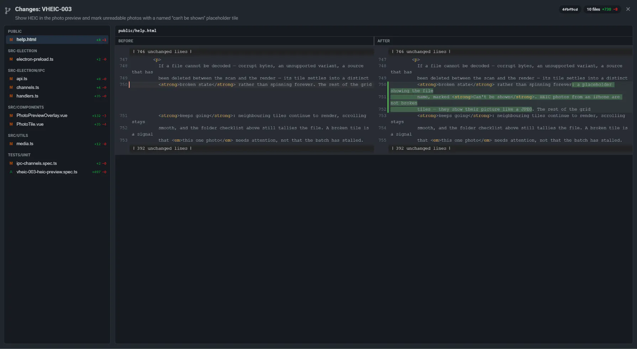Click +132 -3 stats for PhotoPreviewOverlay.vue
The height and width of the screenshot is (349, 637).
[x=99, y=116]
